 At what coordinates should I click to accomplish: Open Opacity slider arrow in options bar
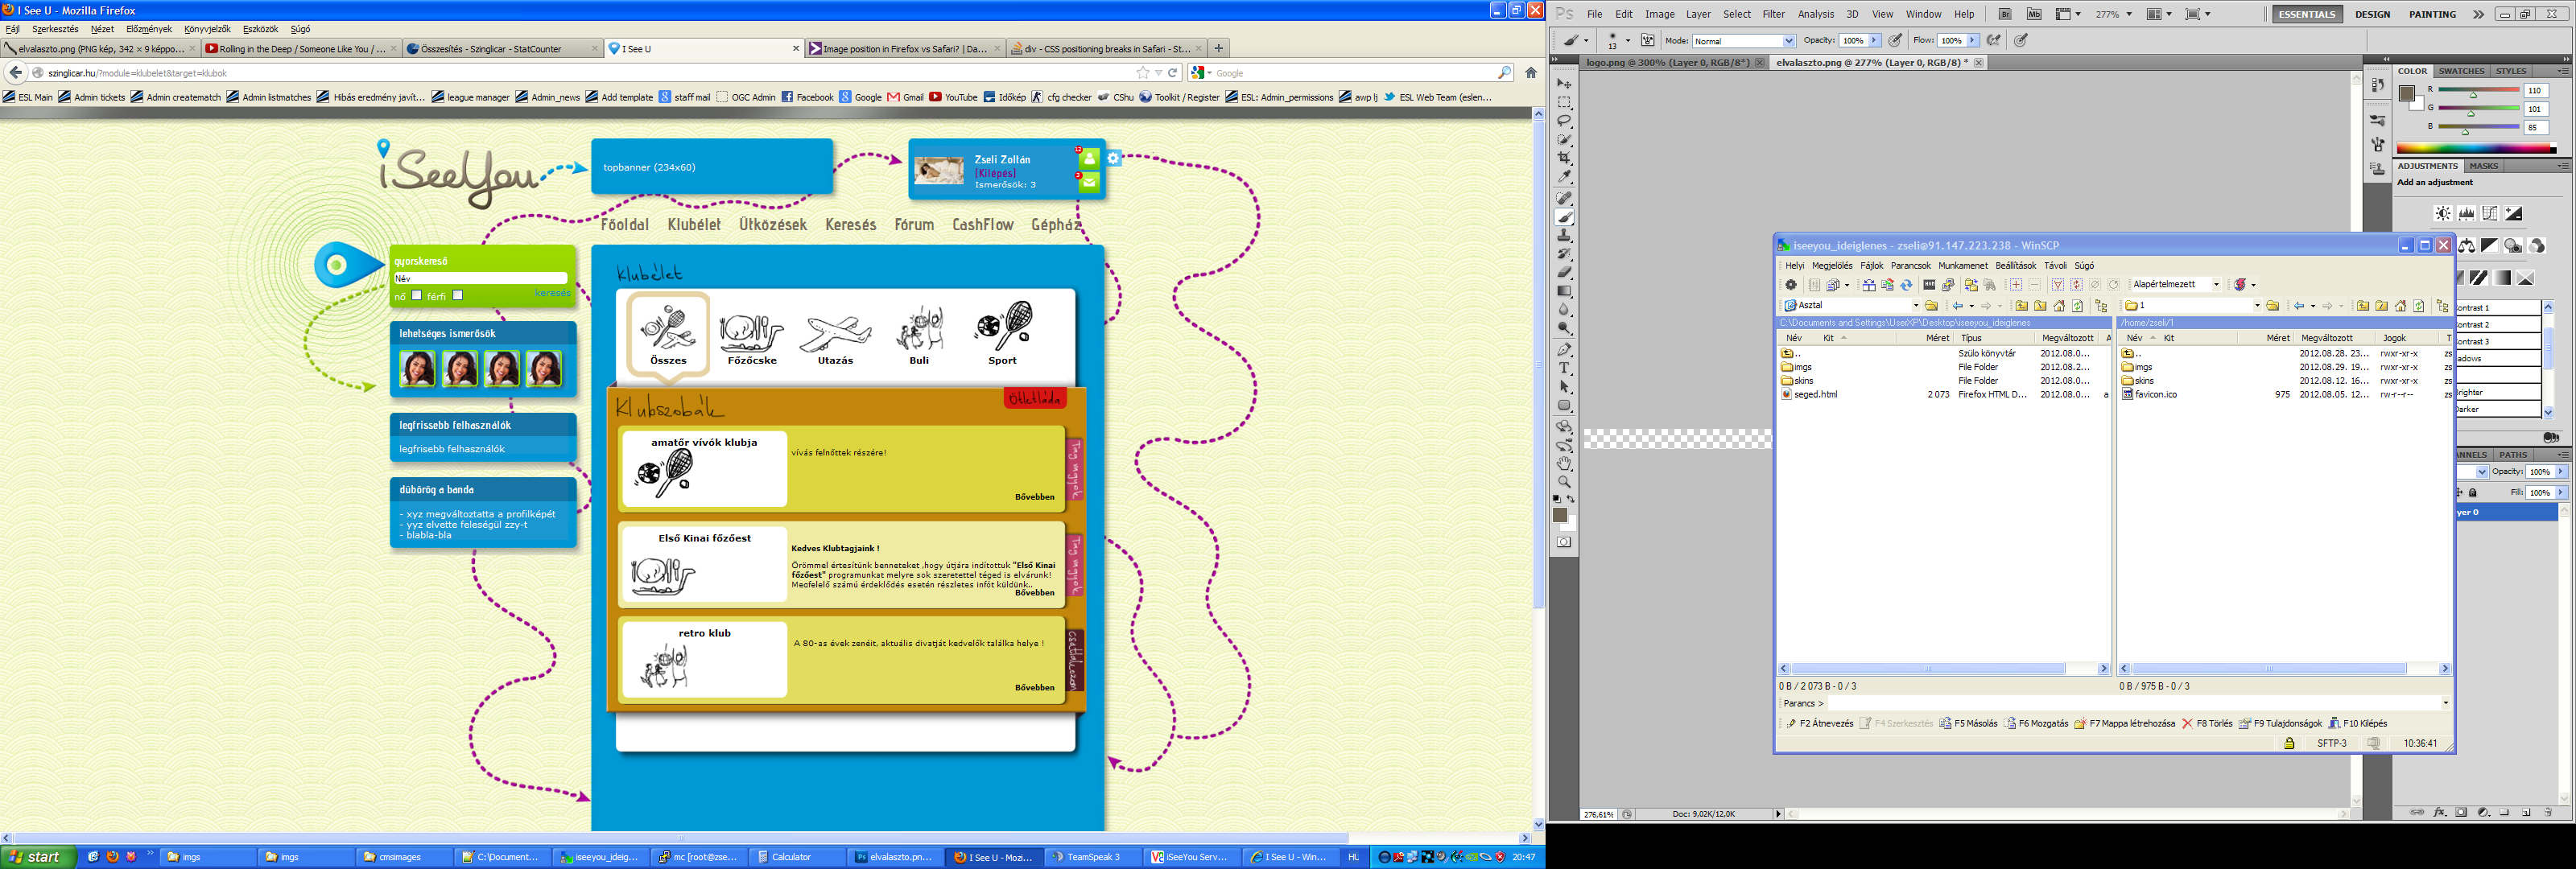(x=1874, y=41)
